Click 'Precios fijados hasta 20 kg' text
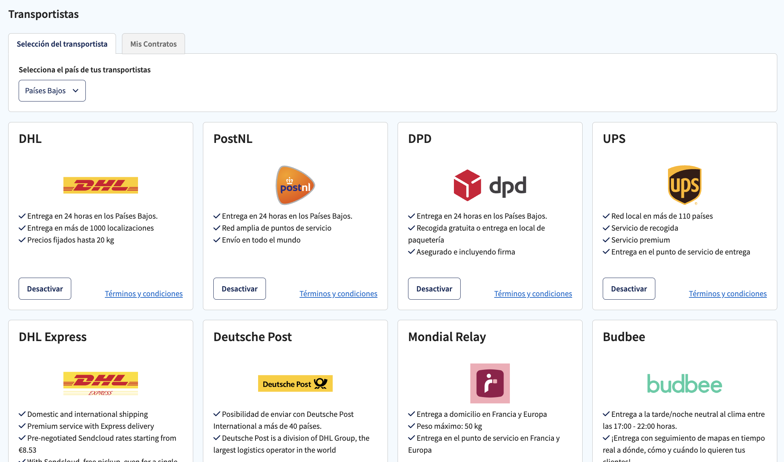 pos(70,240)
